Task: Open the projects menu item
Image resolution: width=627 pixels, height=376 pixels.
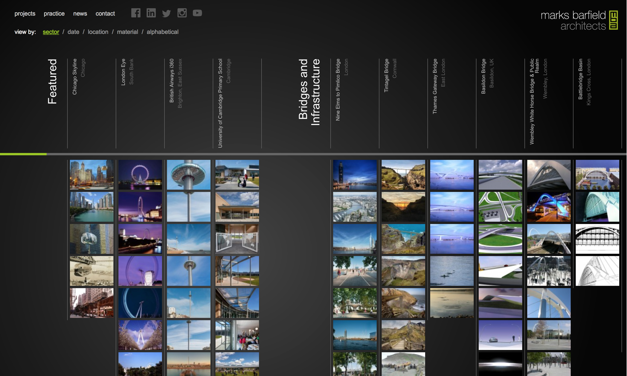Action: click(25, 13)
